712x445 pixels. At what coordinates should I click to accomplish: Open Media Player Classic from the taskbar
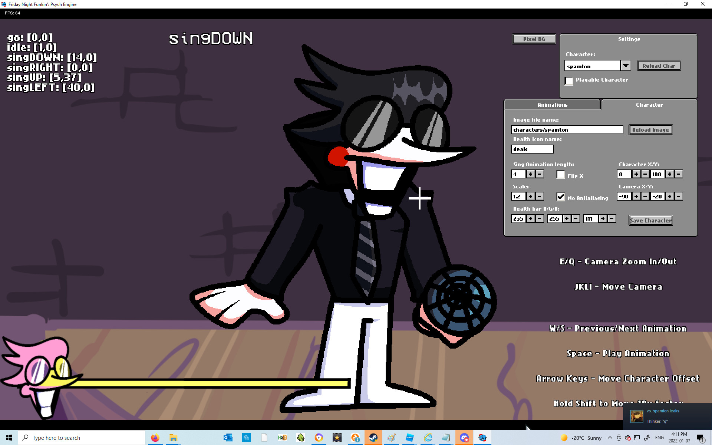click(x=337, y=438)
